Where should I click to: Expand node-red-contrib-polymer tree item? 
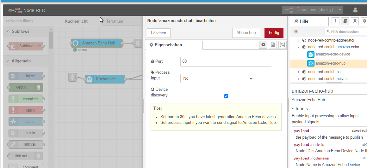[x=298, y=79]
